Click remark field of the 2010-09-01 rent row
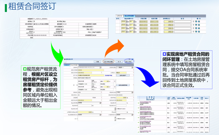This screenshot has width=219, height=135. pos(182,22)
